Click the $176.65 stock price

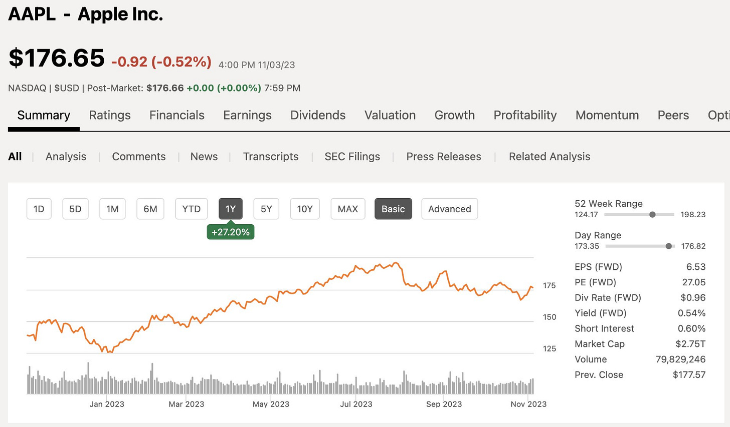57,58
